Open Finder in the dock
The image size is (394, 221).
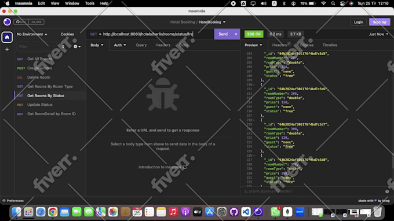[x=16, y=212]
